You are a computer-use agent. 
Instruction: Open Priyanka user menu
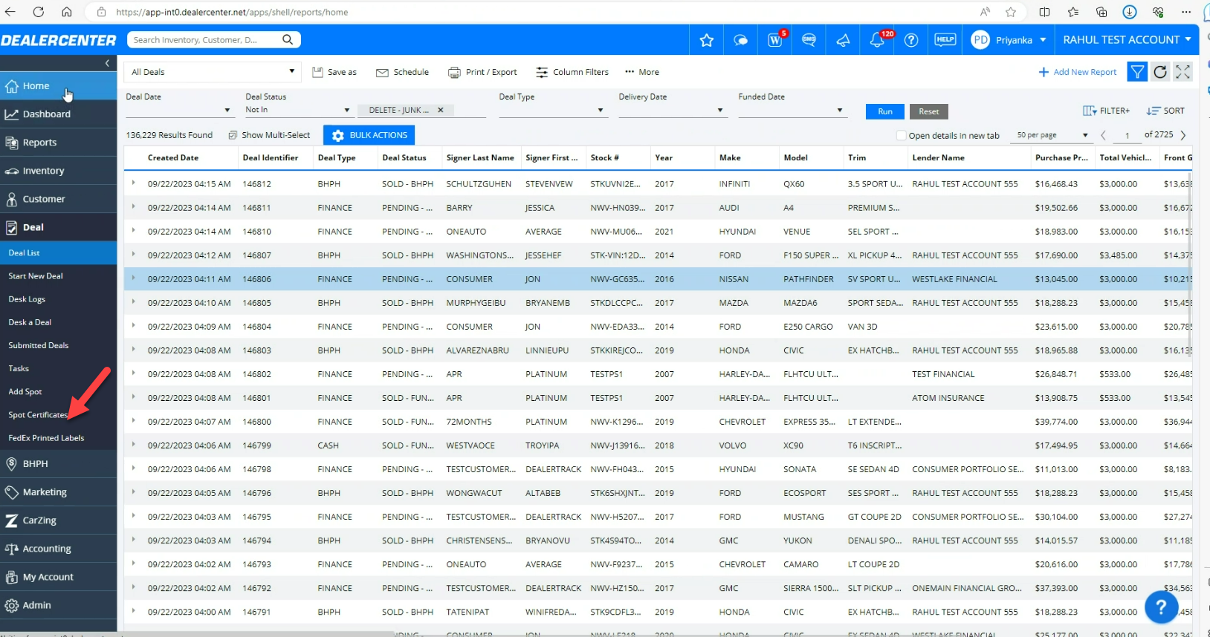(x=1009, y=40)
